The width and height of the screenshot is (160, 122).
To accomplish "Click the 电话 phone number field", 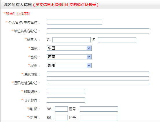I will coord(99,109).
